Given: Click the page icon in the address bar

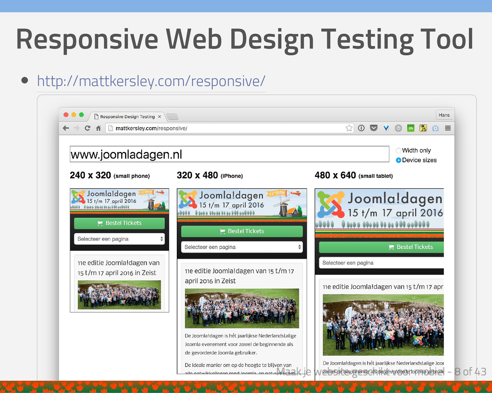Looking at the screenshot, I should pos(111,128).
